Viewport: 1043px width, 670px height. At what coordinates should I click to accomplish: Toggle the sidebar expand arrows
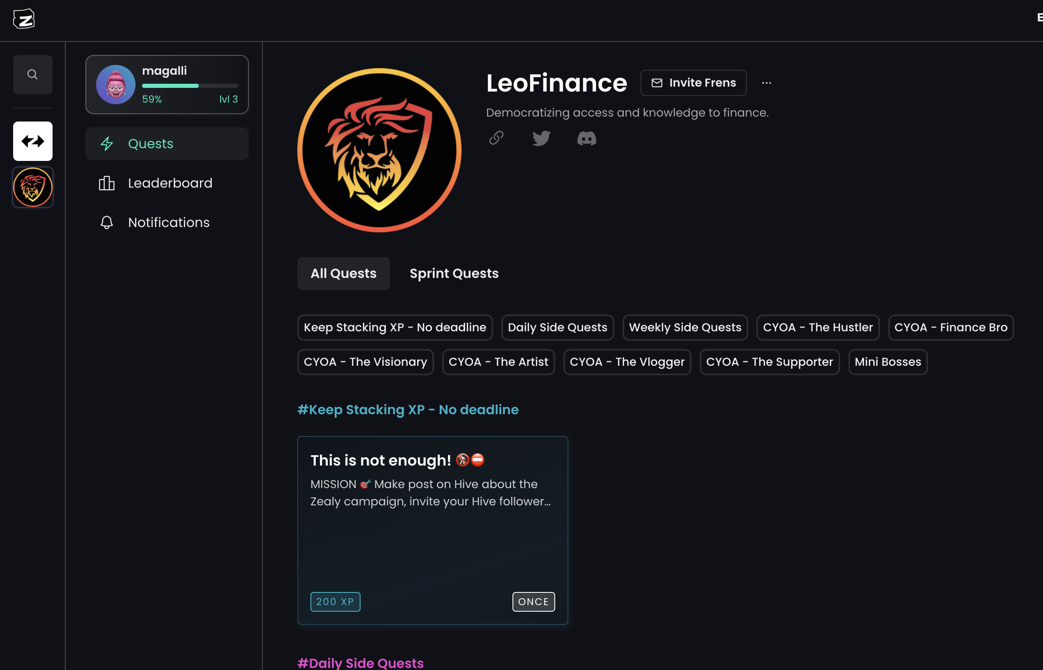coord(32,141)
